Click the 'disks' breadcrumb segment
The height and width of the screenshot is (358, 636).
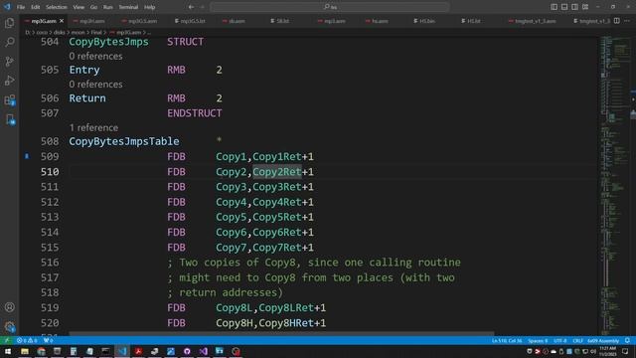coord(60,32)
